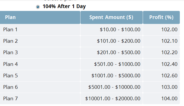The width and height of the screenshot is (184, 106).
Task: Select the Plan 6 row name cell
Action: click(x=10, y=87)
